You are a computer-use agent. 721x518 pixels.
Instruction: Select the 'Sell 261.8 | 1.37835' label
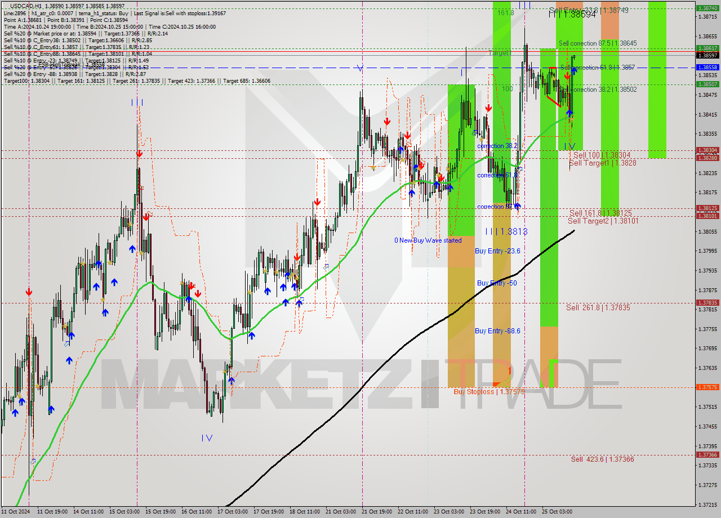[598, 307]
